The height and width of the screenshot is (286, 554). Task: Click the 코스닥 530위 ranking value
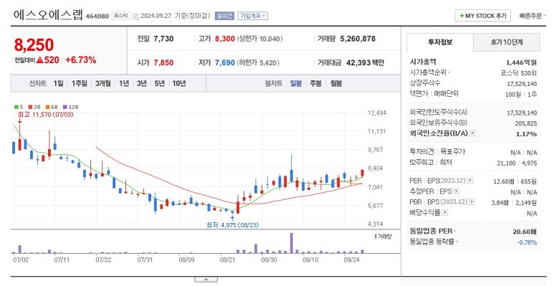(x=518, y=73)
